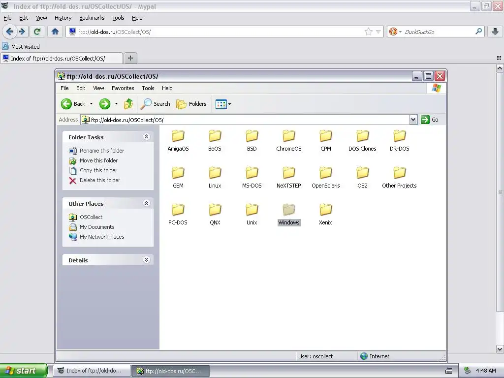Open the ChromeOS folder
This screenshot has width=504, height=378.
pos(288,141)
